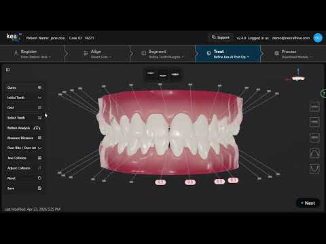Show upper jaw only view
This screenshot has height=244, width=326.
coord(151,73)
